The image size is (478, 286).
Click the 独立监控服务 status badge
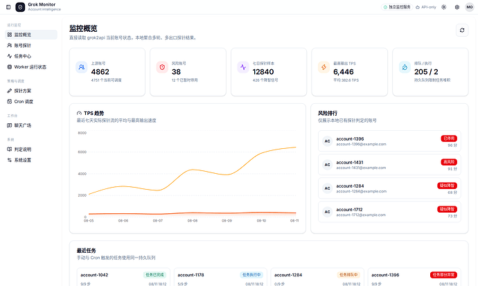[x=397, y=7]
